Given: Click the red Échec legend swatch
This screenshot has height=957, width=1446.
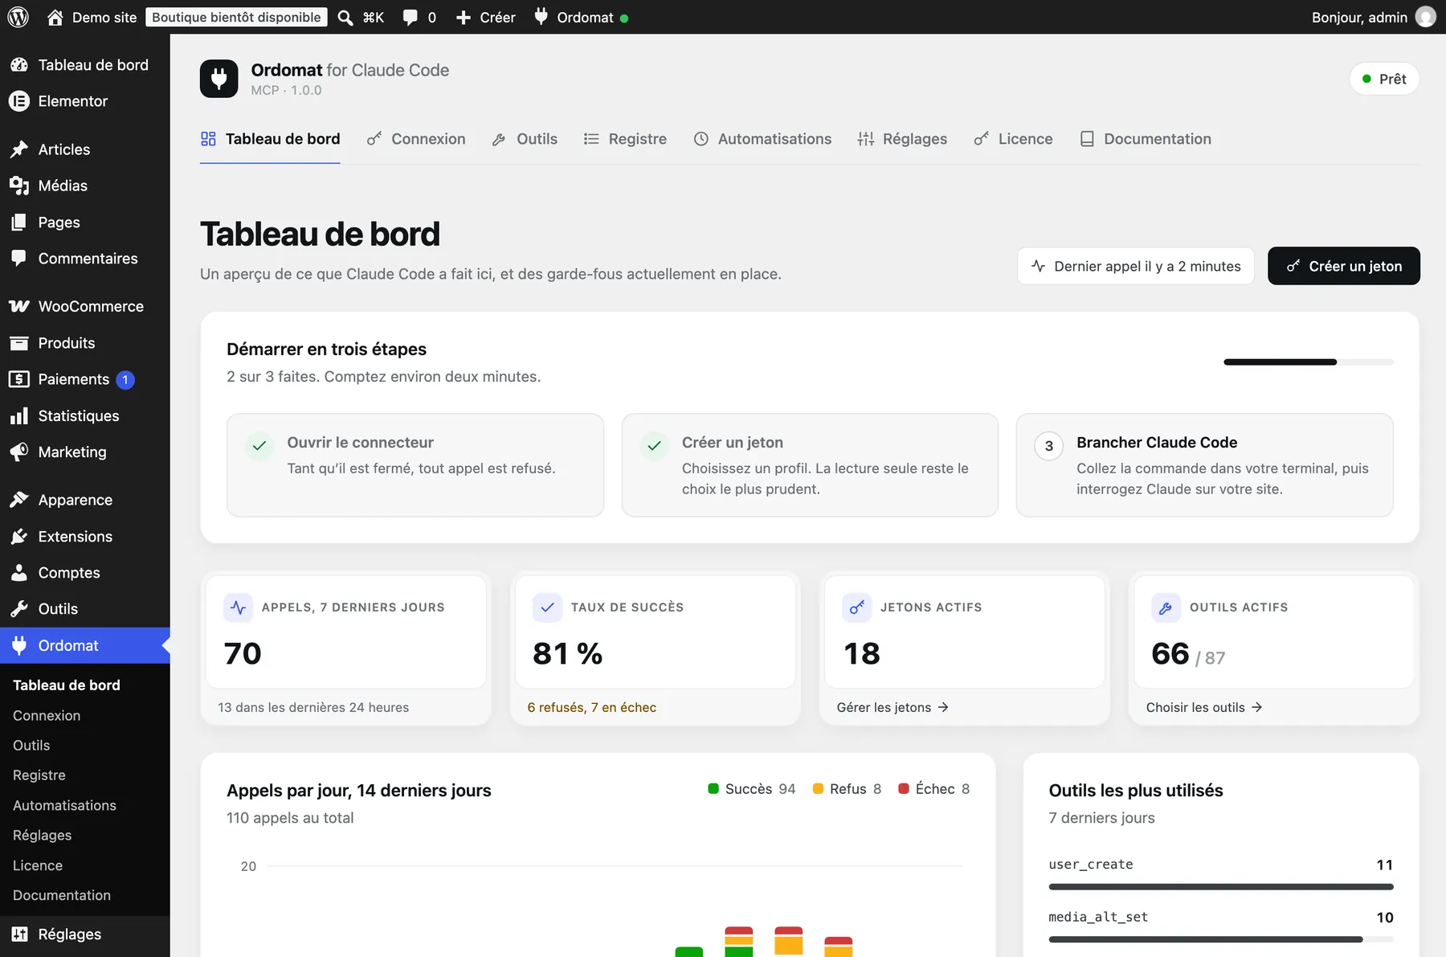Looking at the screenshot, I should tap(903, 789).
